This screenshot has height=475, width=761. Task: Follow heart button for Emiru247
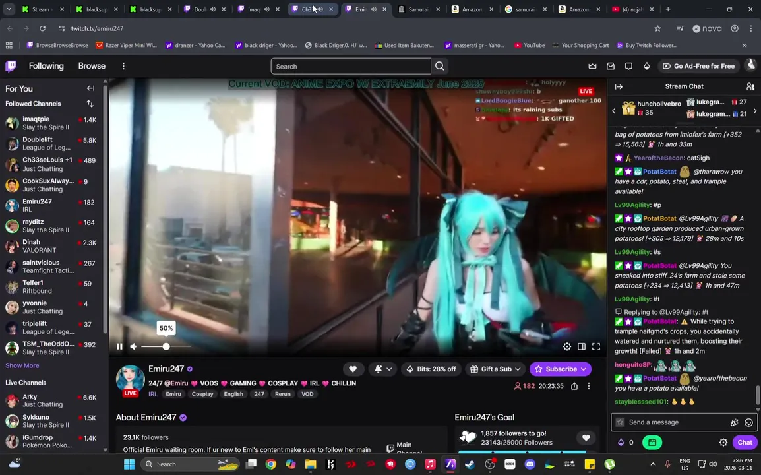coord(353,369)
